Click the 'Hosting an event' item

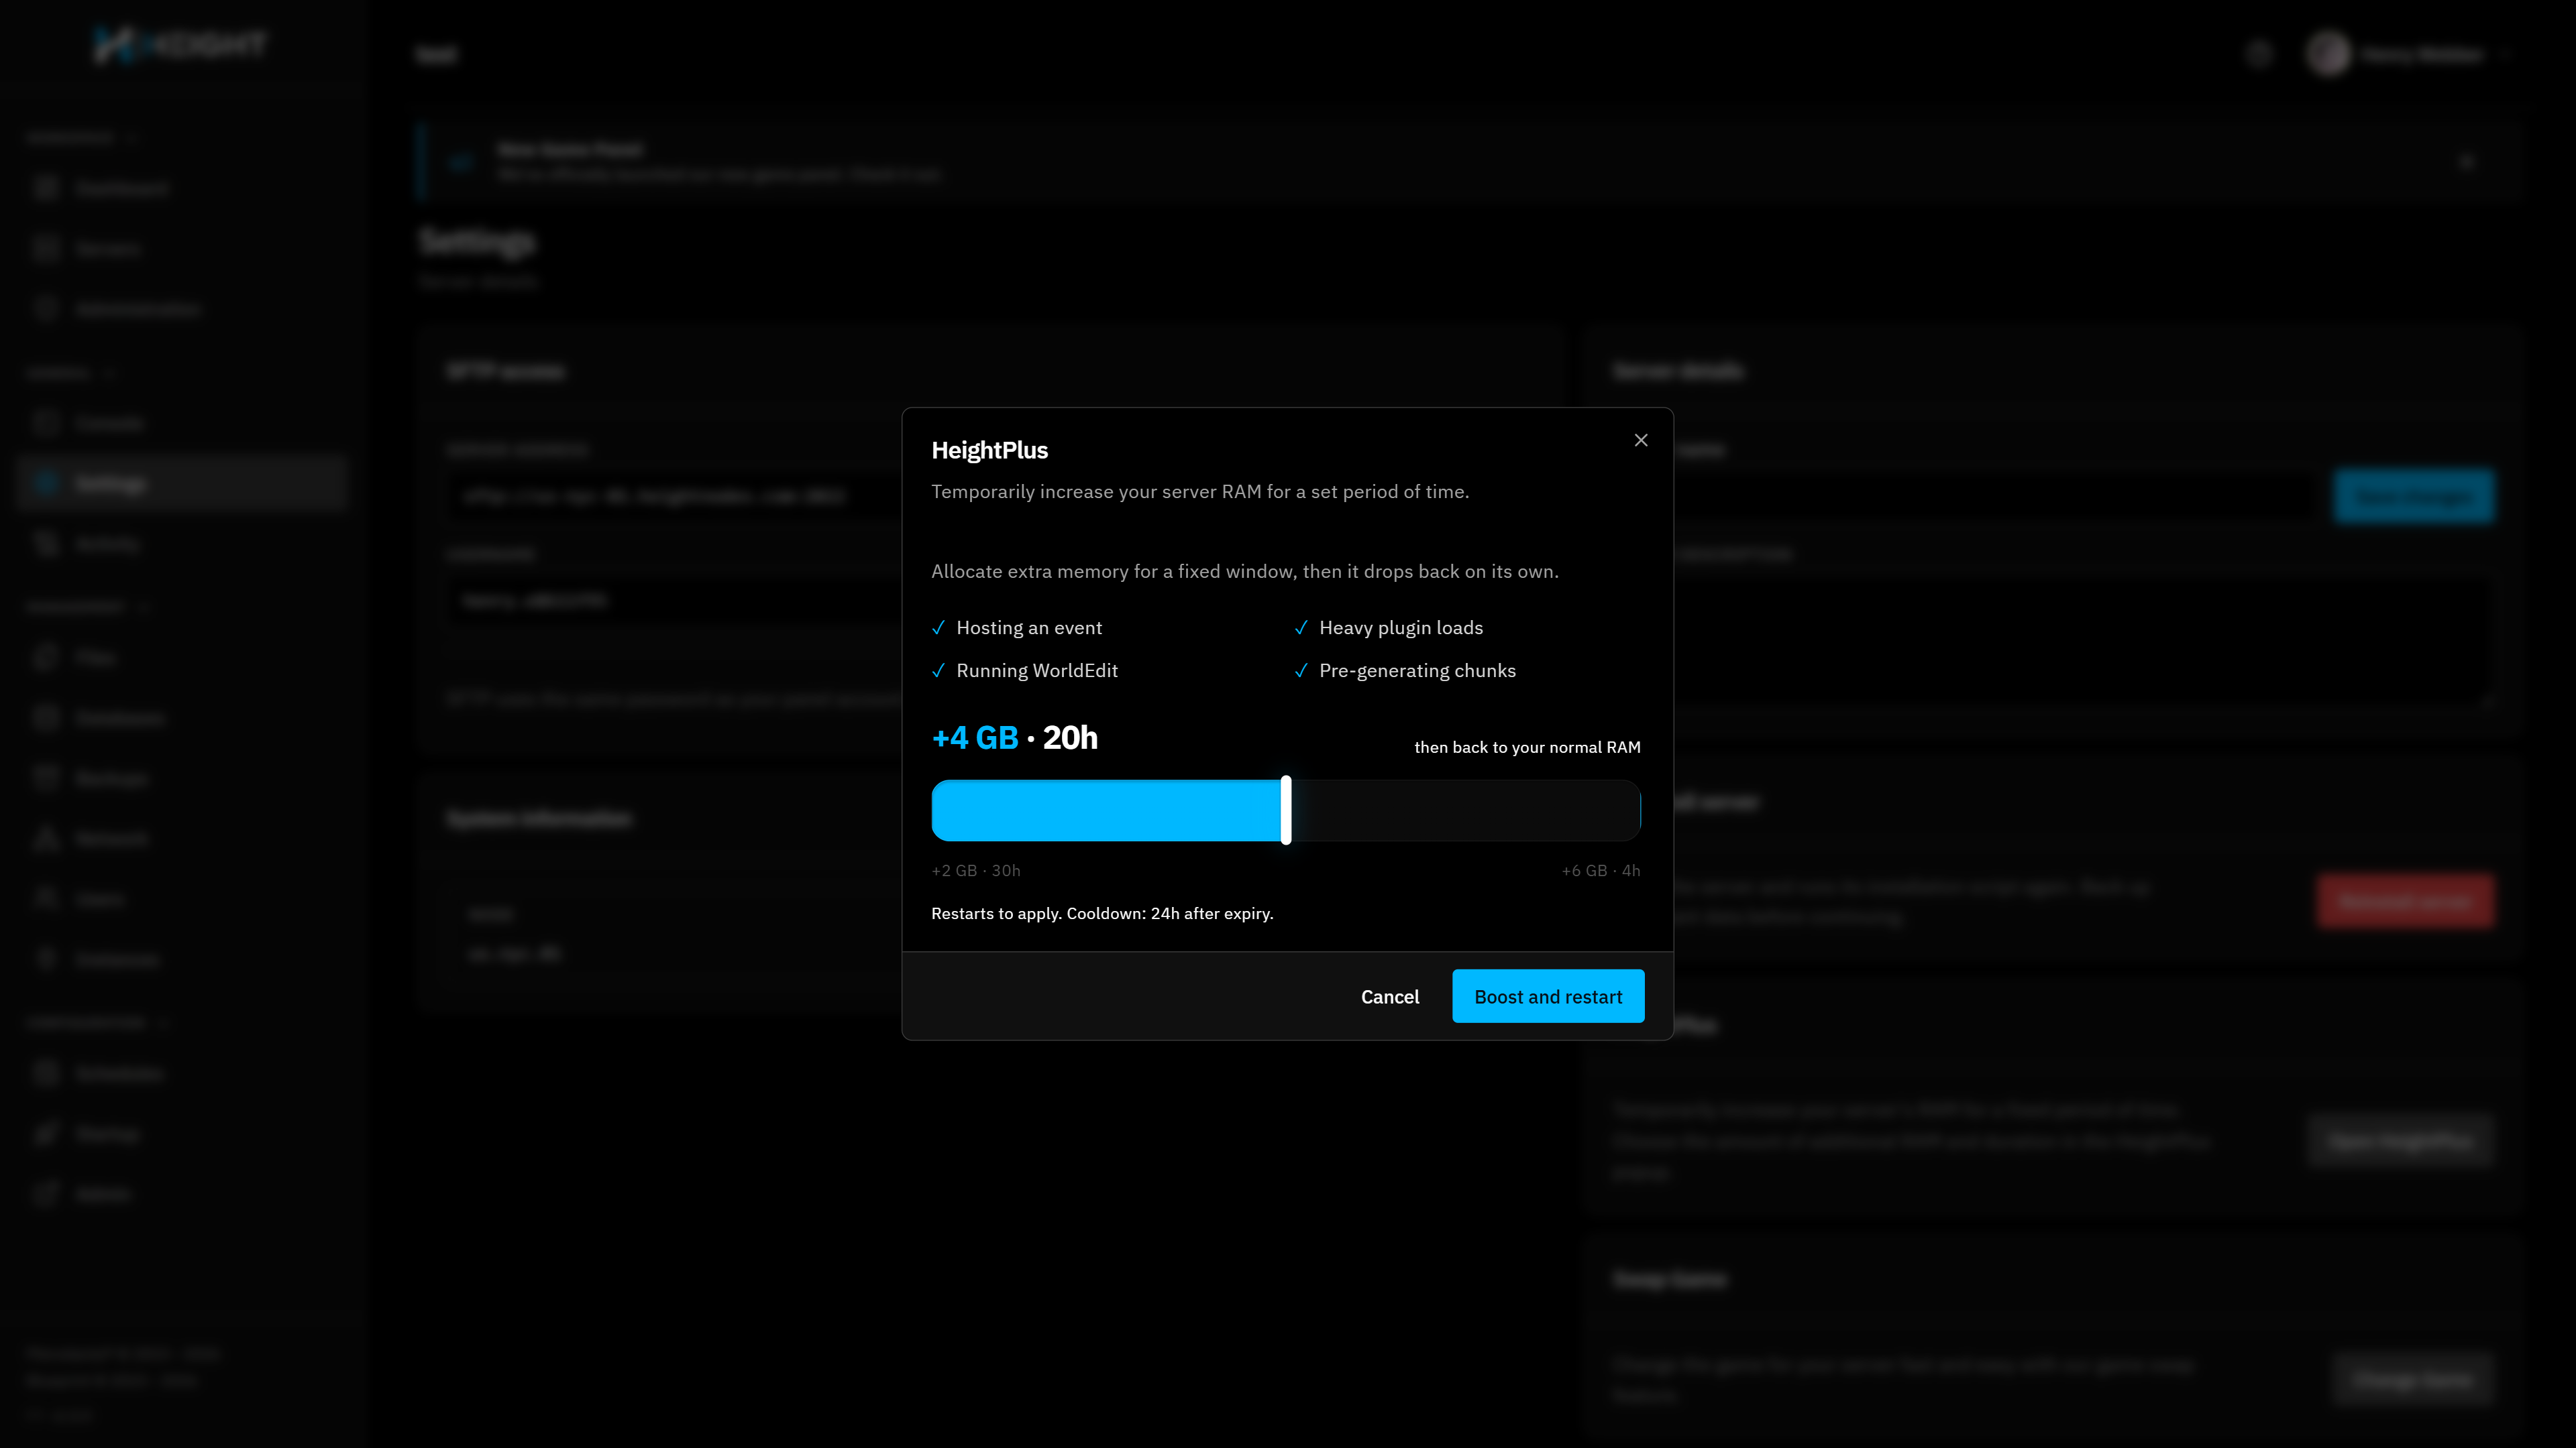click(1029, 627)
